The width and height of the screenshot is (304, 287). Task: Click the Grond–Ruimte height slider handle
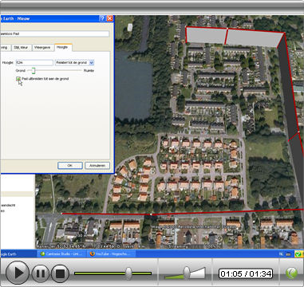tap(33, 71)
